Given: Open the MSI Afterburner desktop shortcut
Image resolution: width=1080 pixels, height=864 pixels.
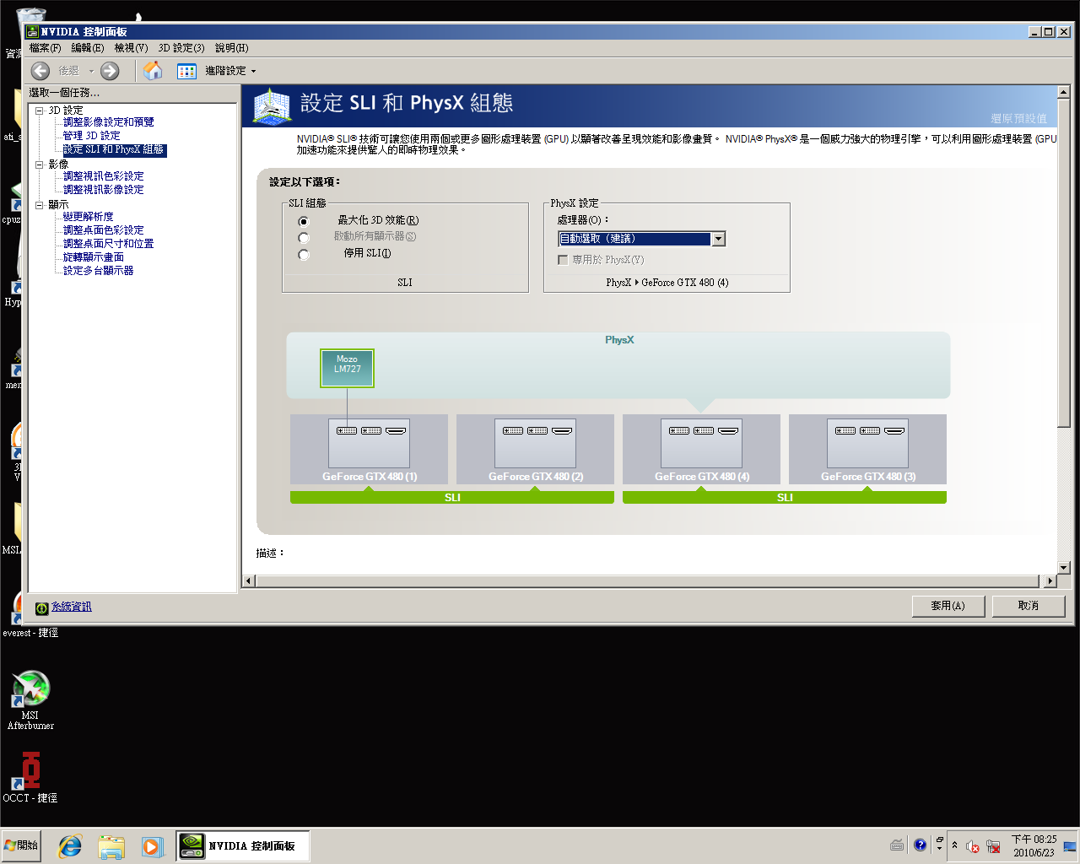Looking at the screenshot, I should coord(30,699).
